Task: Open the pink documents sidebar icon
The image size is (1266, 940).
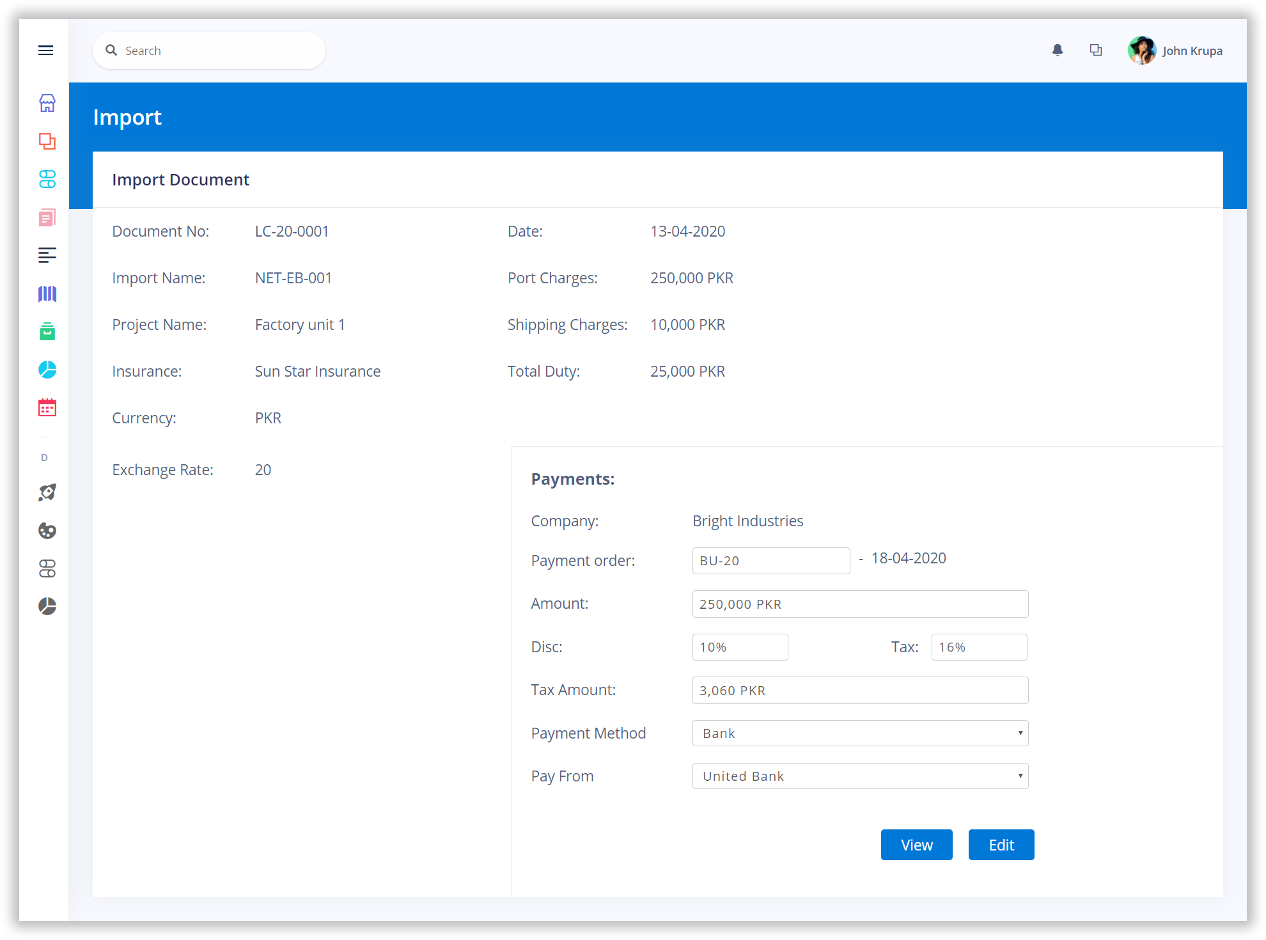Action: click(47, 217)
